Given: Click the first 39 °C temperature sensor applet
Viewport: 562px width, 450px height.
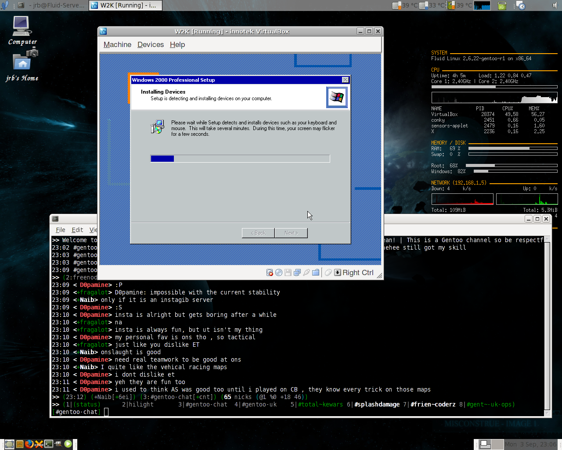Looking at the screenshot, I should pos(405,5).
